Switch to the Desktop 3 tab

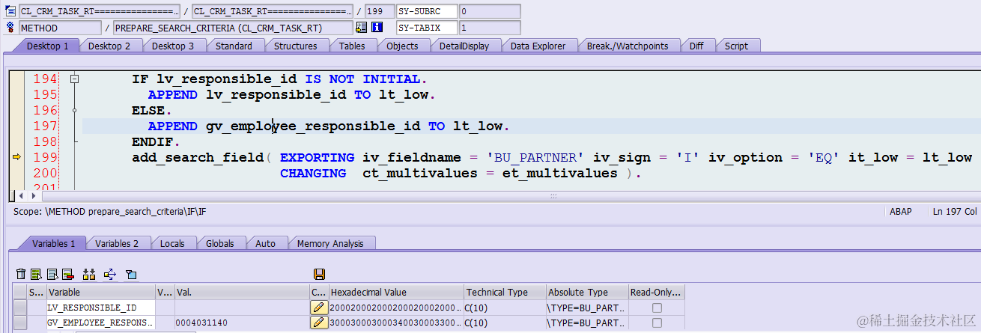(x=173, y=46)
